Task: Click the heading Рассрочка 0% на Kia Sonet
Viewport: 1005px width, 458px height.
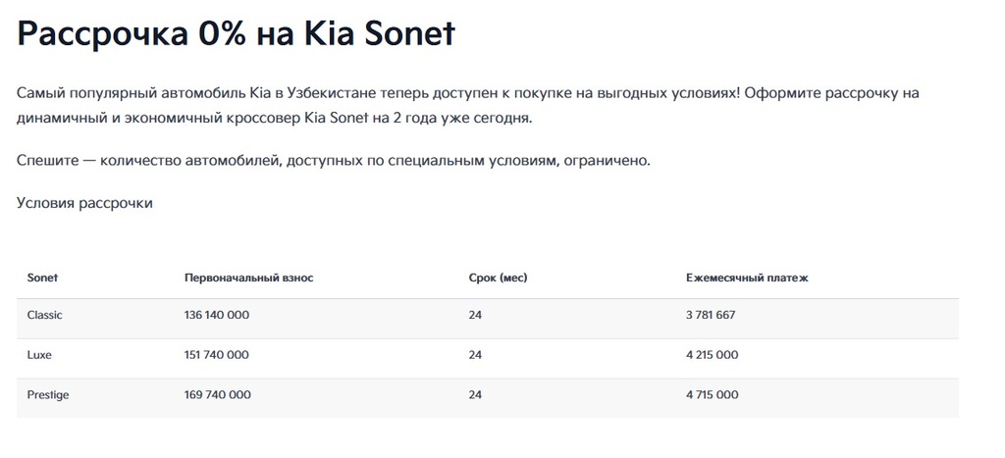Action: 236,33
